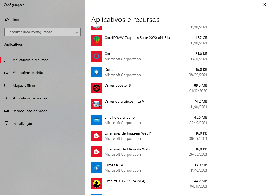Click the Filmes e TV icon
The image size is (271, 195).
pyautogui.click(x=96, y=168)
